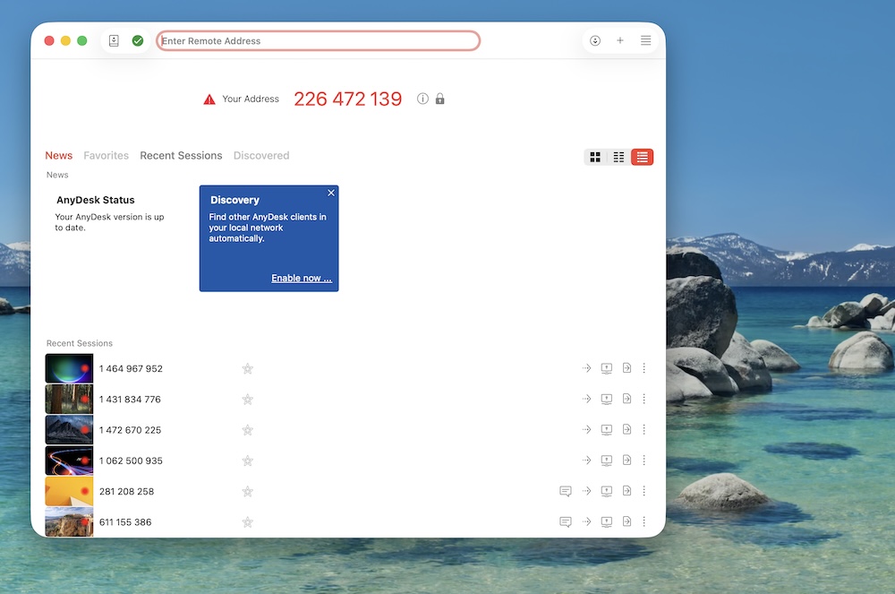Click connect arrow for 1 062 500 935
This screenshot has width=895, height=594.
pyautogui.click(x=587, y=461)
